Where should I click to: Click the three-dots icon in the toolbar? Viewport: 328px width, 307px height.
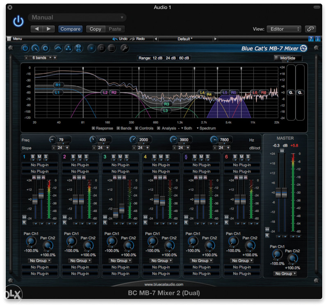point(68,48)
